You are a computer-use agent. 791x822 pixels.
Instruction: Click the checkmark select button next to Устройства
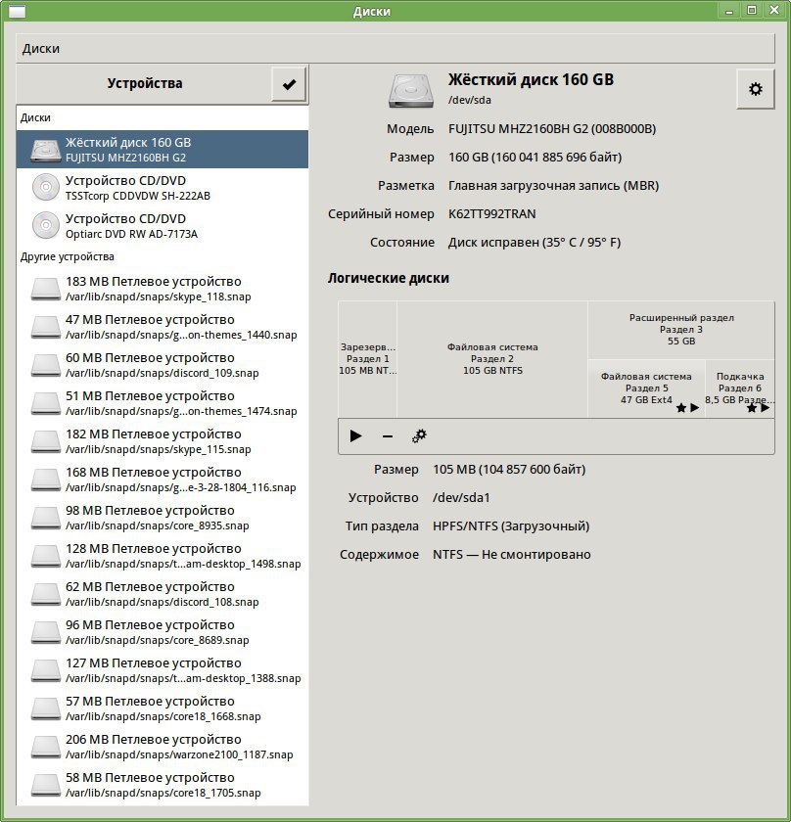pyautogui.click(x=289, y=84)
